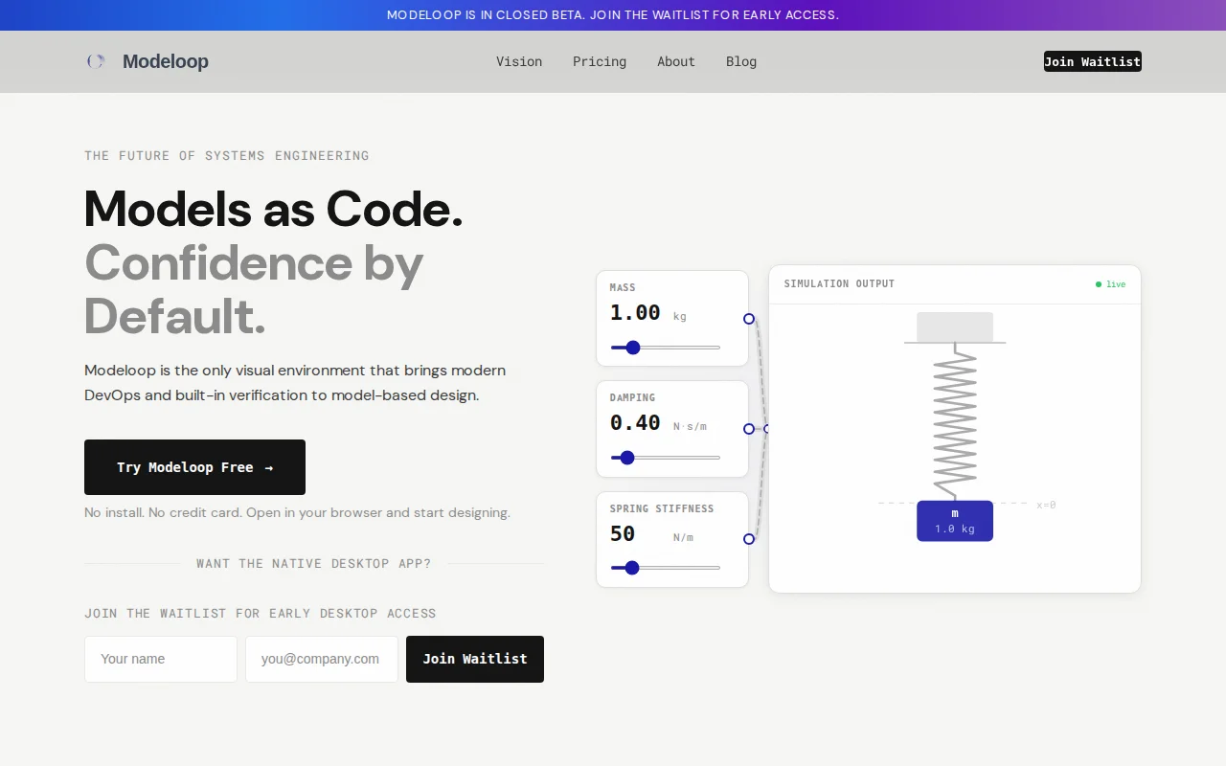Click the spring coil in simulation
Image resolution: width=1226 pixels, height=766 pixels.
pos(955,421)
